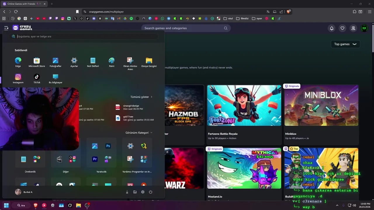
Task: Select Online Games with Friends tab
Action: (23, 4)
